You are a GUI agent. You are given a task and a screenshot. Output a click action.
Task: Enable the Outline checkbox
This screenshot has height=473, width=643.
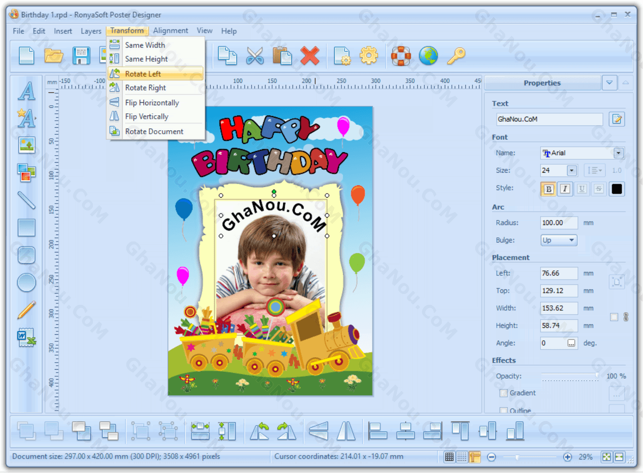504,411
